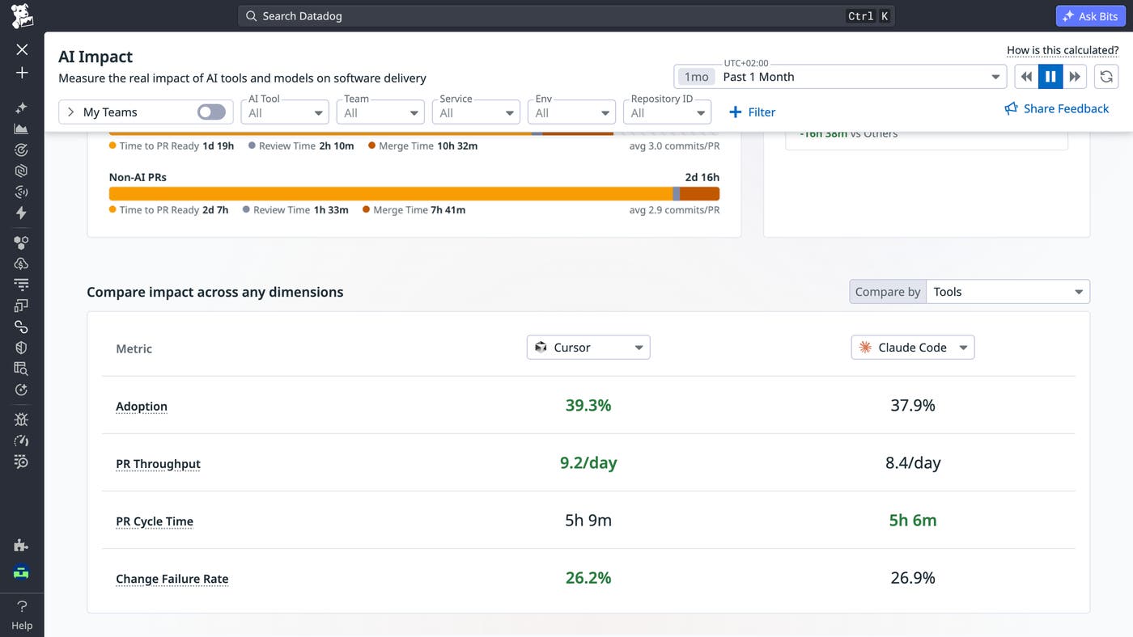Open the three-hexagons sidebar icon
The image size is (1133, 637).
pos(22,242)
